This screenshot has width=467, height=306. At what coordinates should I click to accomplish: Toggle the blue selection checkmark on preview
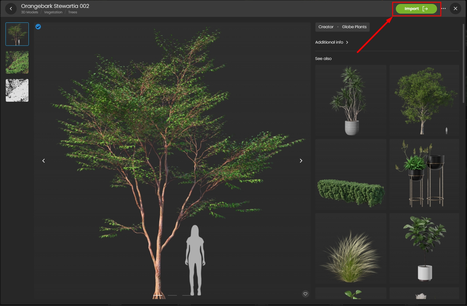click(38, 27)
